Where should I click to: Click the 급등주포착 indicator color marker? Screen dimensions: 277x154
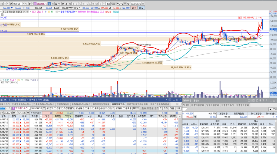point(59,12)
